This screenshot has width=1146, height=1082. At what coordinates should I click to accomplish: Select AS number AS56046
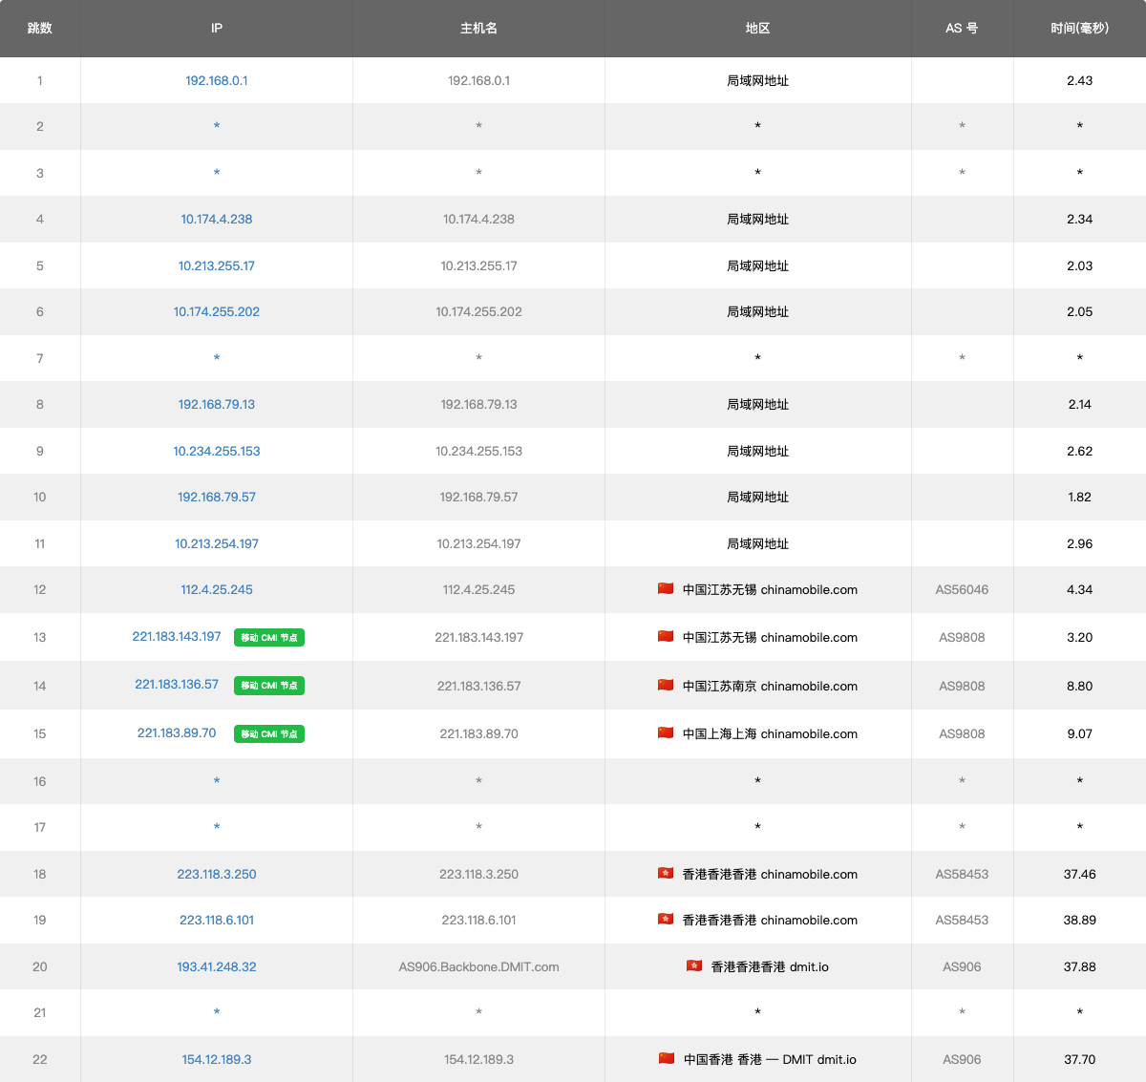962,589
